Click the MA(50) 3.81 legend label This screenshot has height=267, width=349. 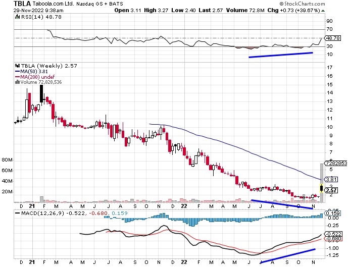(x=34, y=72)
